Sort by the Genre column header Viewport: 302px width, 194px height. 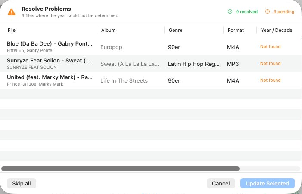click(175, 30)
